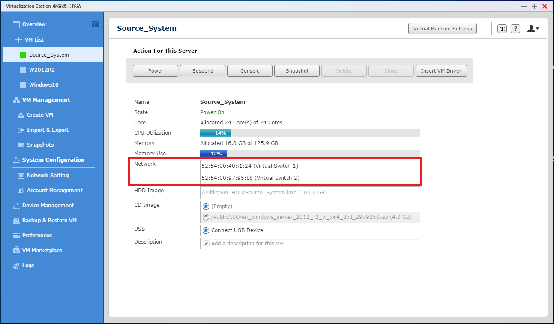This screenshot has width=554, height=324.
Task: Click the description input field
Action: coord(313,244)
